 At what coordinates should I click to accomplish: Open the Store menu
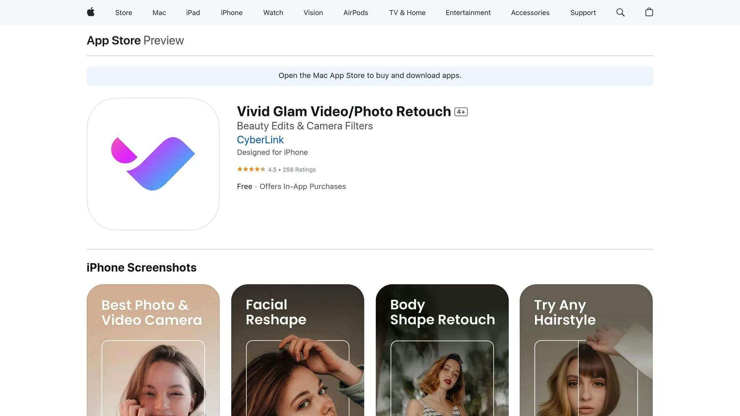(124, 13)
